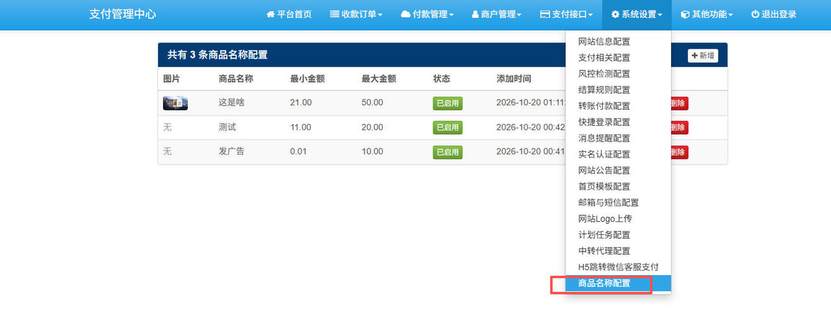Viewport: 831px width, 329px height.
Task: Choose 邮箱与短信配置 in the menu
Action: tap(618, 202)
